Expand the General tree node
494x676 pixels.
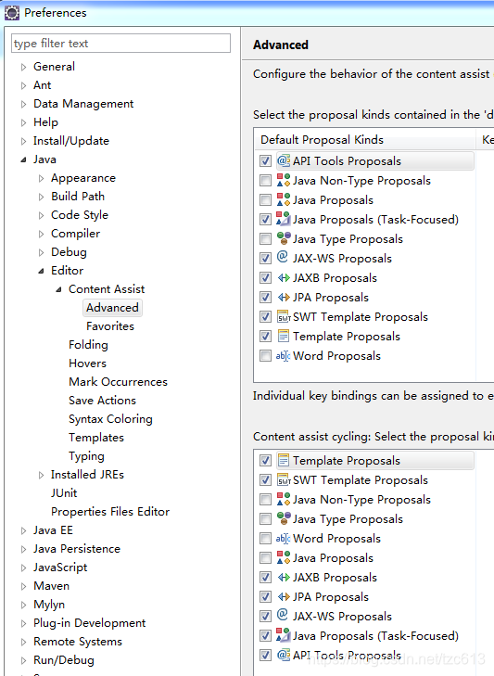point(24,67)
